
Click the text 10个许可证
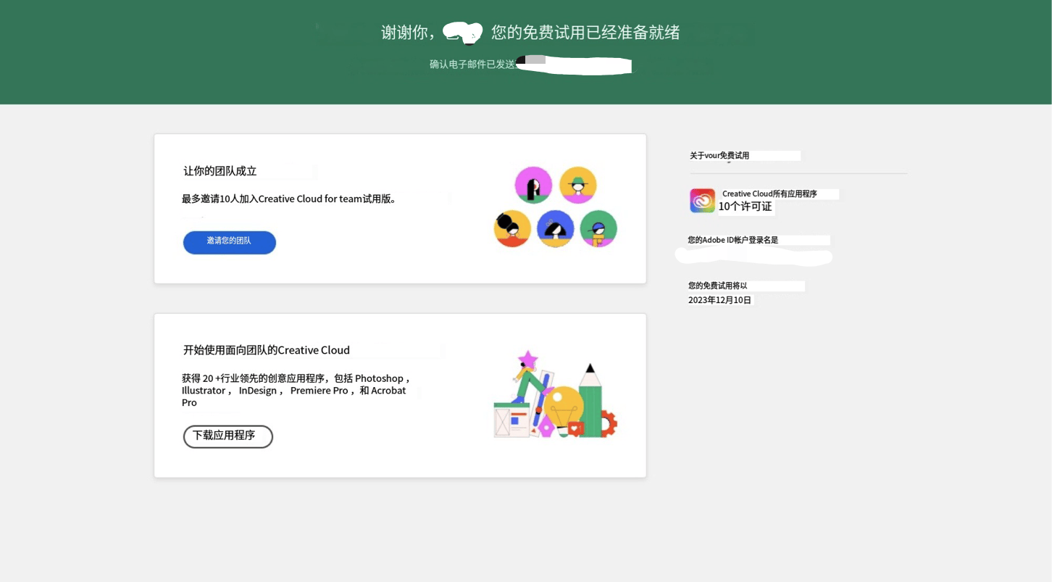point(745,207)
